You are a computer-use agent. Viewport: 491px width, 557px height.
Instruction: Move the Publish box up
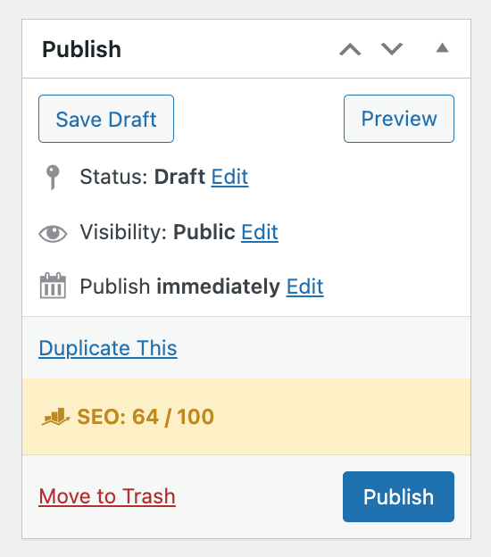coord(350,49)
